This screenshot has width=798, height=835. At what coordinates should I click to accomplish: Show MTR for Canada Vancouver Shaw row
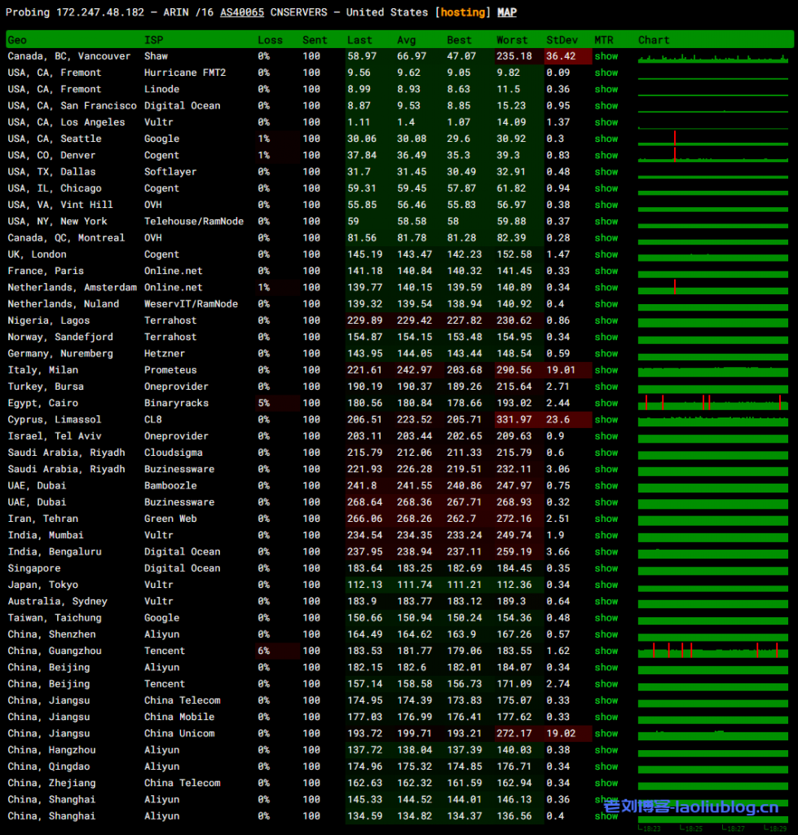606,56
